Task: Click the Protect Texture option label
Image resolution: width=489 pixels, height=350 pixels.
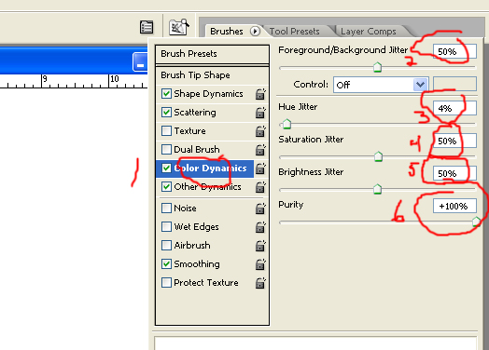Action: [206, 283]
